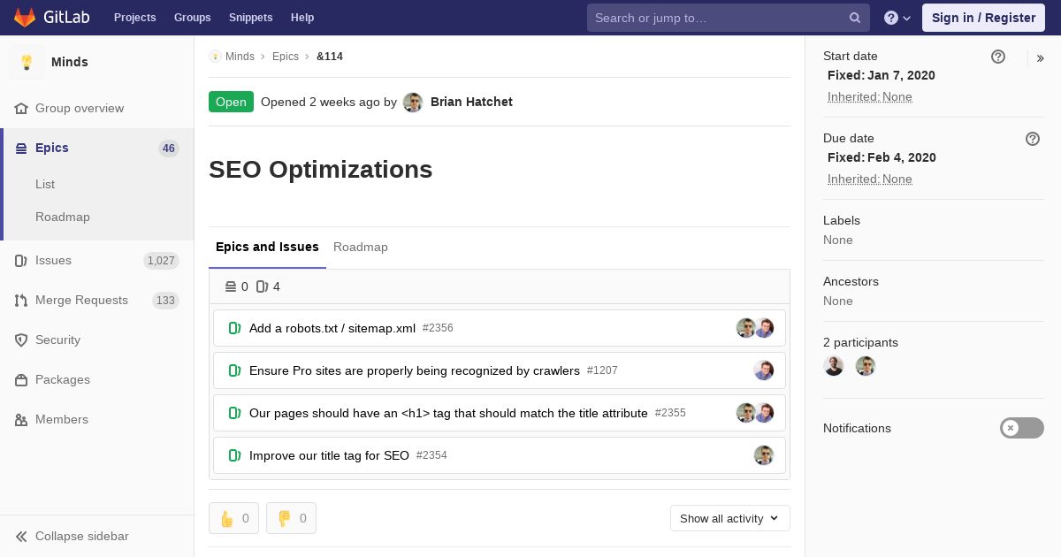Viewport: 1061px width, 557px height.
Task: Click Due date Inherited: None text
Action: (870, 179)
